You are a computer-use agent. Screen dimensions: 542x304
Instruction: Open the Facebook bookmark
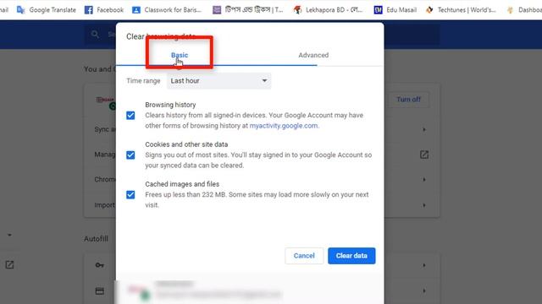[103, 10]
